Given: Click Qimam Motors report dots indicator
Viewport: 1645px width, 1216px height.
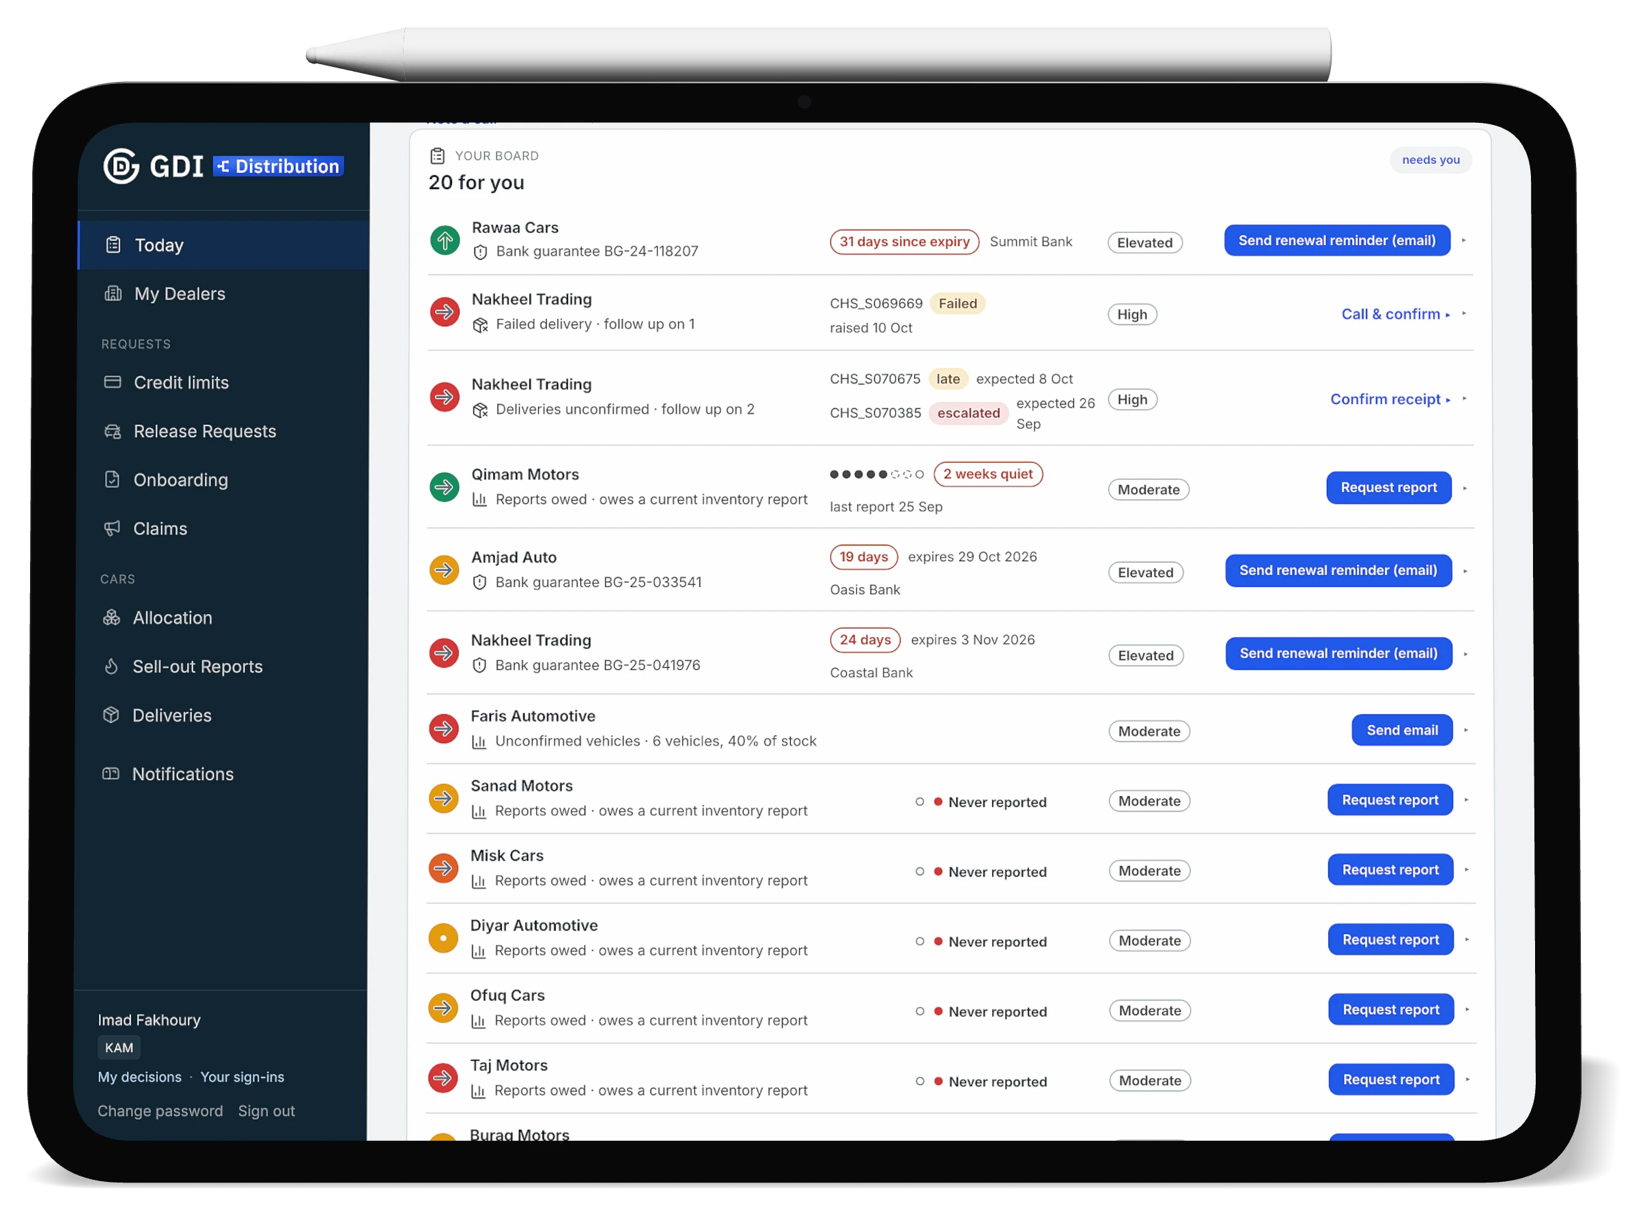Looking at the screenshot, I should point(876,474).
